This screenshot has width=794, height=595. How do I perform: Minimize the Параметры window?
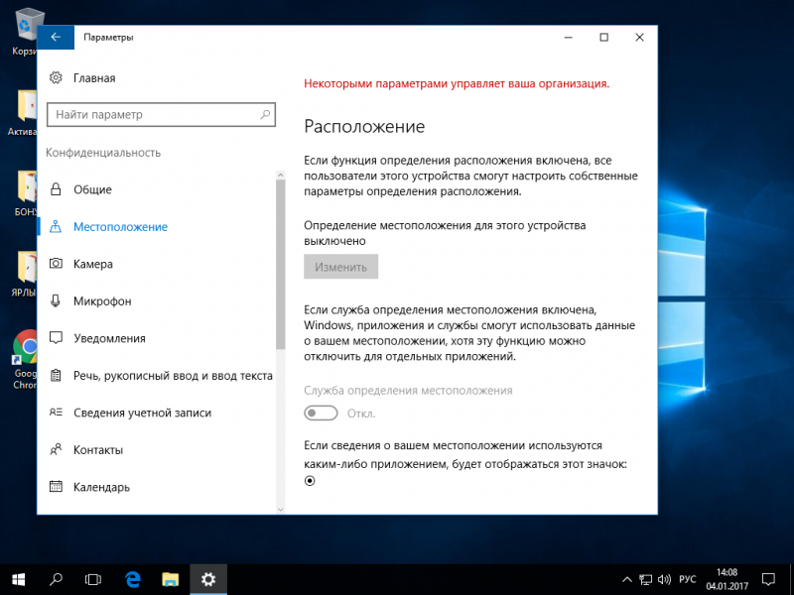(568, 38)
